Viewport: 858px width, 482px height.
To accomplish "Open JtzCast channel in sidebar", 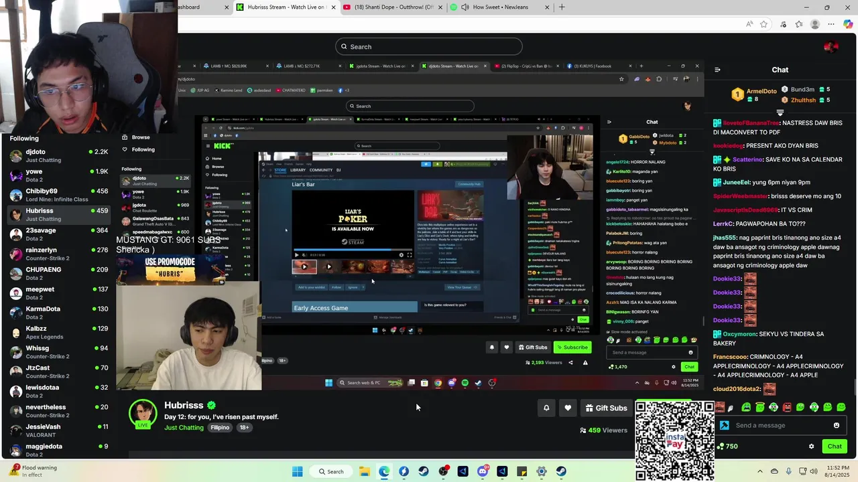I will point(58,372).
